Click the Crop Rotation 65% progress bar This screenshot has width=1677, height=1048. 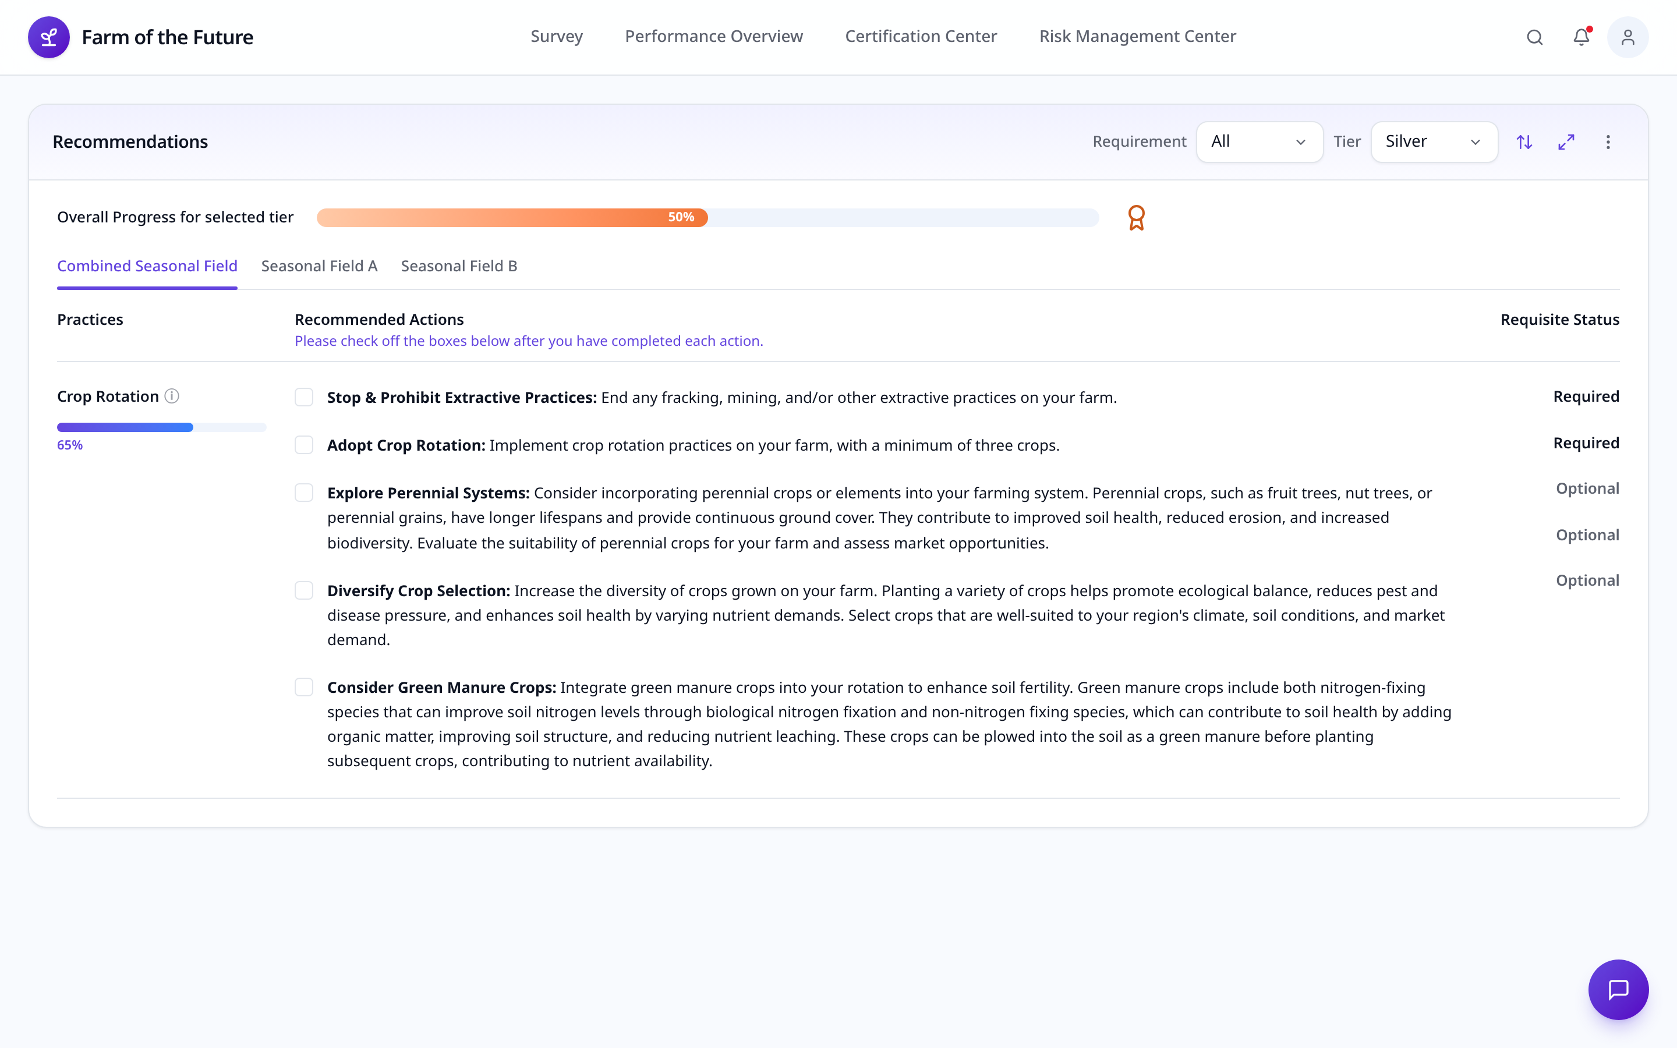[x=161, y=427]
